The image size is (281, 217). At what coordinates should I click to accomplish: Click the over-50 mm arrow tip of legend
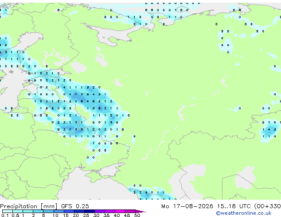(x=140, y=211)
